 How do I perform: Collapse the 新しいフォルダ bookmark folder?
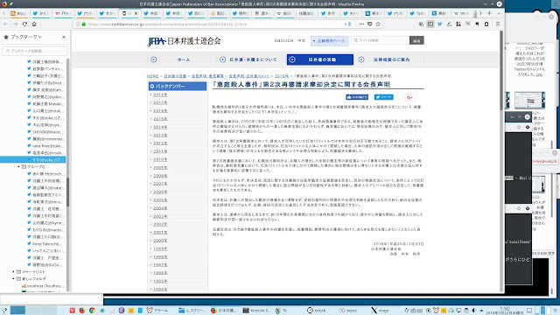coord(14,279)
